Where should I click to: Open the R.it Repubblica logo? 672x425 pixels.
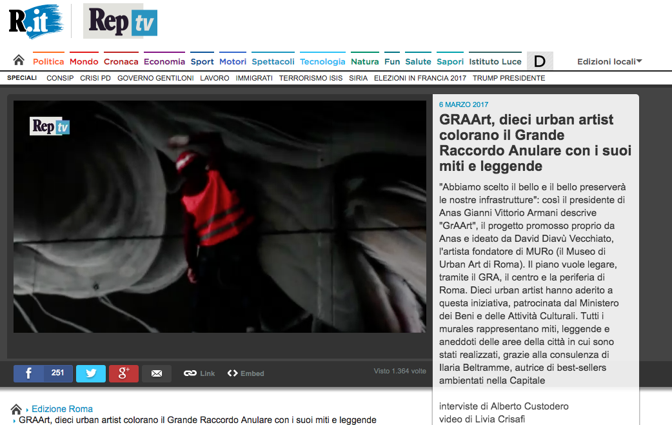click(x=36, y=21)
